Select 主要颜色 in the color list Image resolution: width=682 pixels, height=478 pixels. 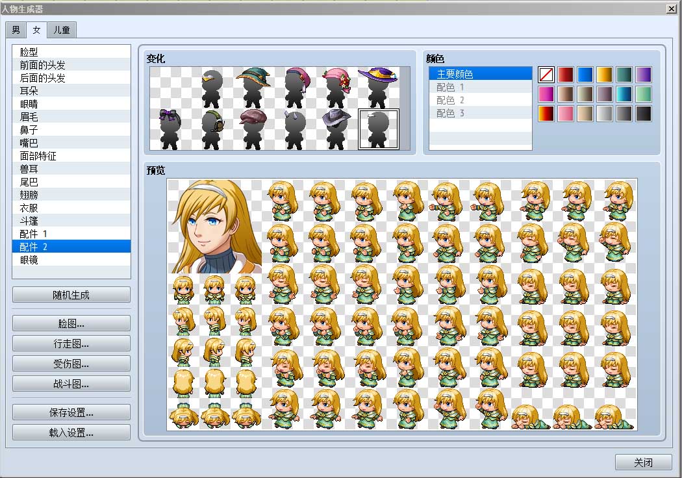tap(480, 74)
